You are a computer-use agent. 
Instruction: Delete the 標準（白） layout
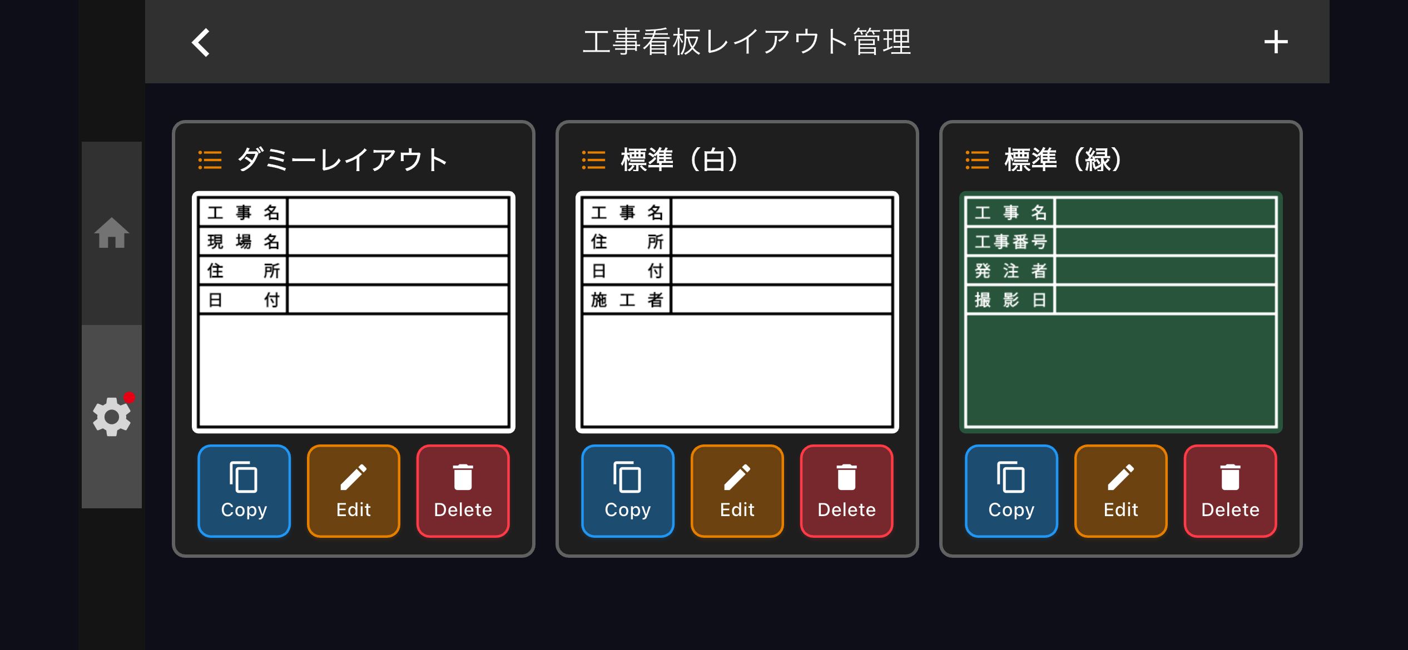[846, 491]
